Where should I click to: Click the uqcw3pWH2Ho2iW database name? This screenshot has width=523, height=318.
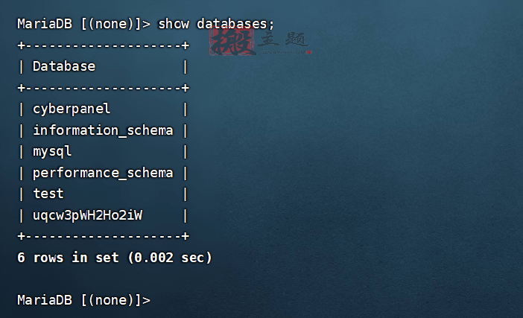pos(87,215)
